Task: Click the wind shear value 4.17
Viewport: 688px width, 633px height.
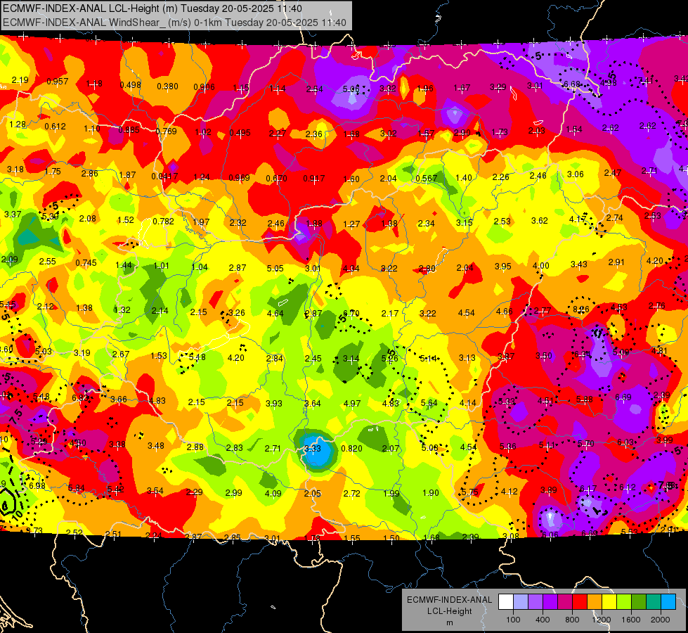Action: pyautogui.click(x=578, y=219)
